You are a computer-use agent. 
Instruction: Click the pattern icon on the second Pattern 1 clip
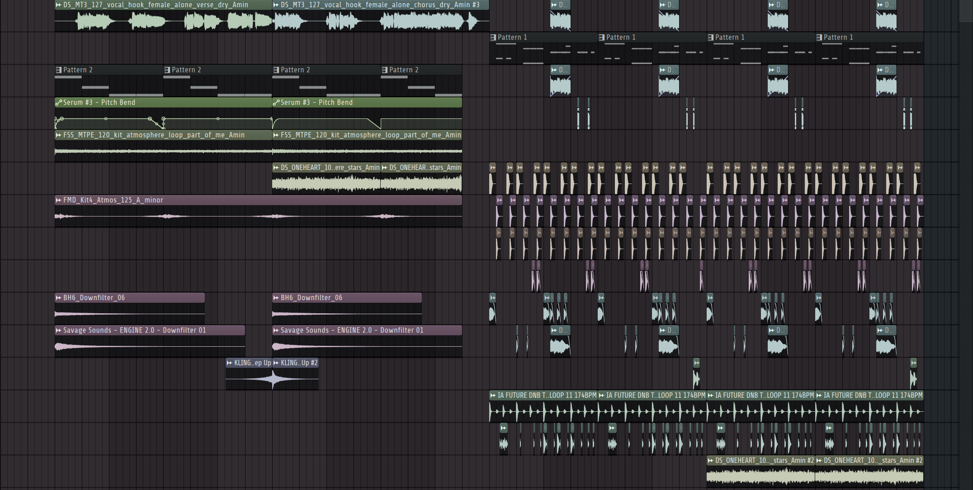(601, 38)
